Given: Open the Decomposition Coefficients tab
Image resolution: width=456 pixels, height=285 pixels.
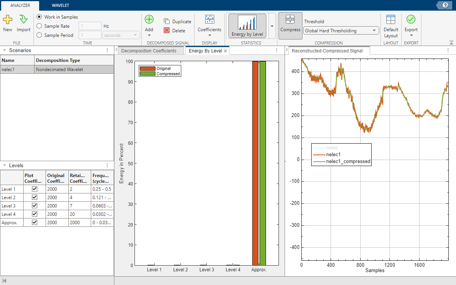Looking at the screenshot, I should tap(149, 51).
